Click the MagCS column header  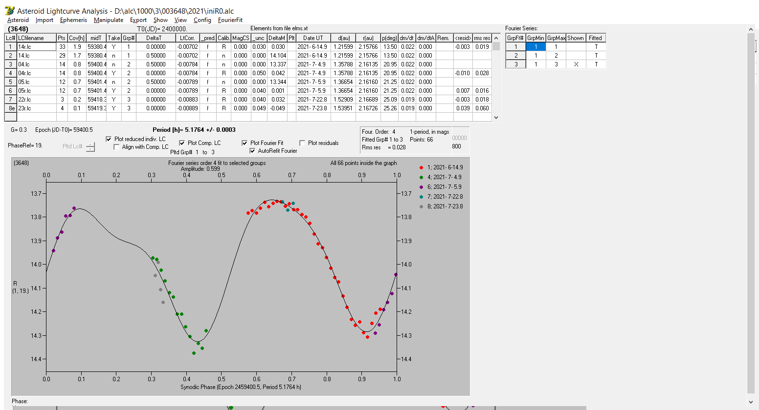click(x=241, y=38)
